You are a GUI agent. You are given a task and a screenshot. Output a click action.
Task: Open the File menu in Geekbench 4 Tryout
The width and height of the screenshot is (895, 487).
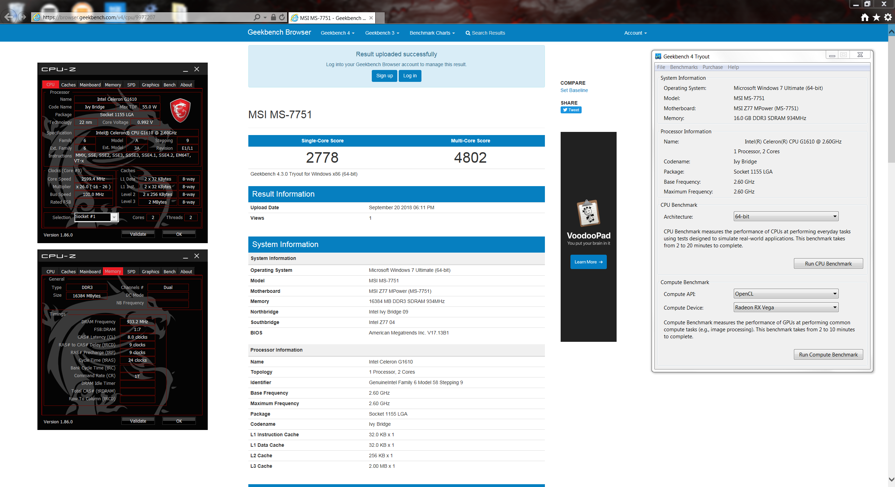click(x=661, y=67)
